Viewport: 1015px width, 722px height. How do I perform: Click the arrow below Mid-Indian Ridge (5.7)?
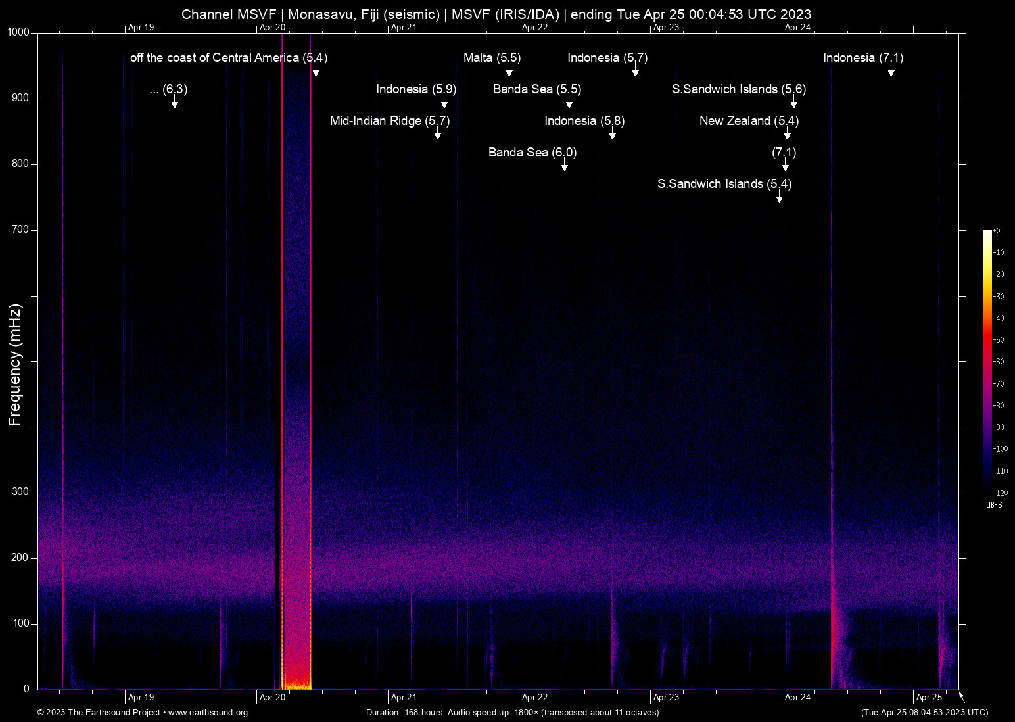click(437, 134)
